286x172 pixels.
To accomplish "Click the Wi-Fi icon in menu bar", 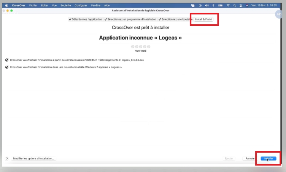I will point(228,5).
